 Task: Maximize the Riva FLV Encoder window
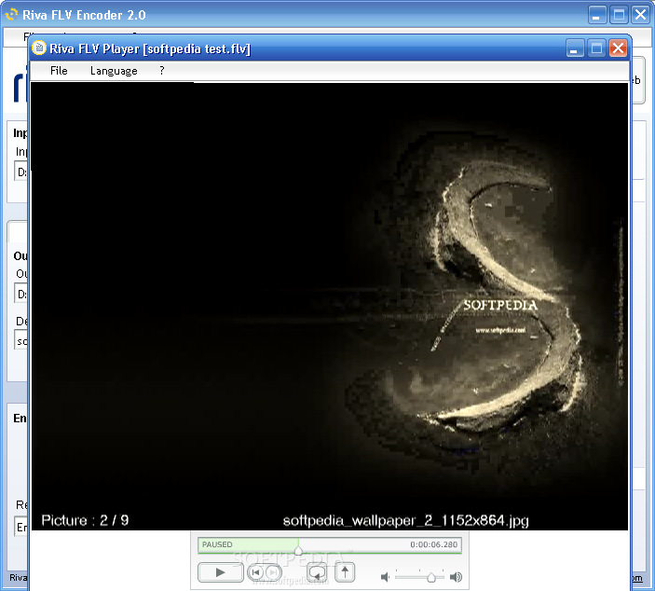point(619,15)
